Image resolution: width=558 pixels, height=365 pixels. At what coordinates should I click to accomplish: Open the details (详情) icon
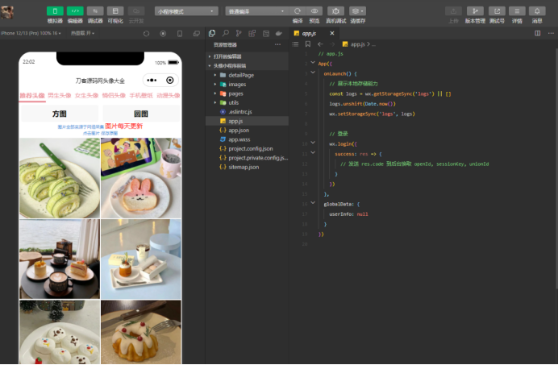coord(517,11)
